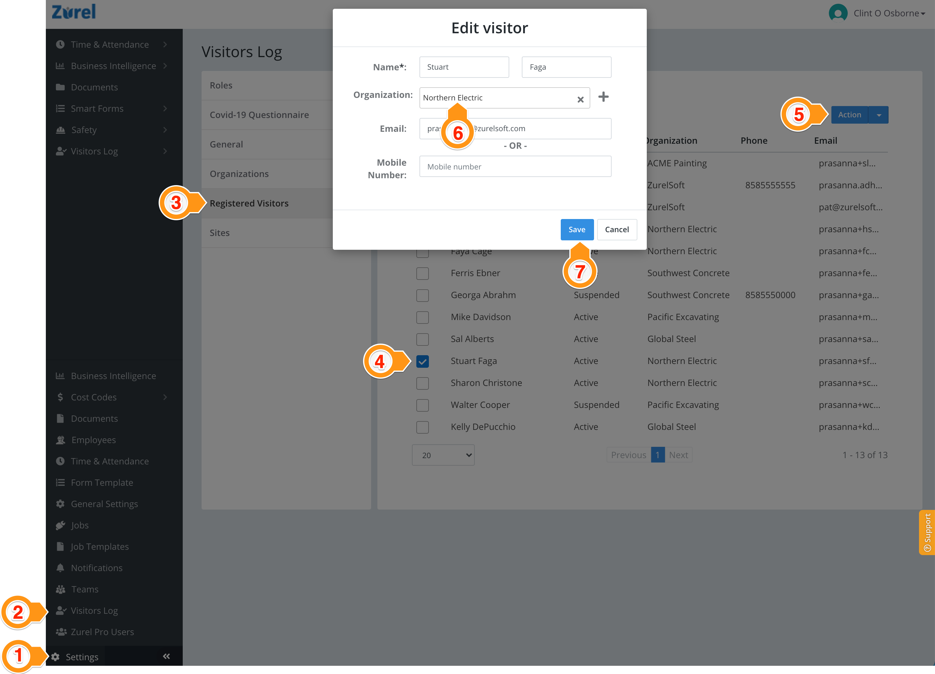Viewport: 935px width, 674px height.
Task: Click the Safety hard-hat icon
Action: coord(60,130)
